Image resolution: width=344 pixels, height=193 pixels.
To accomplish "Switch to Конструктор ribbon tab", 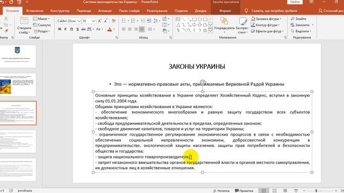I will [60, 11].
